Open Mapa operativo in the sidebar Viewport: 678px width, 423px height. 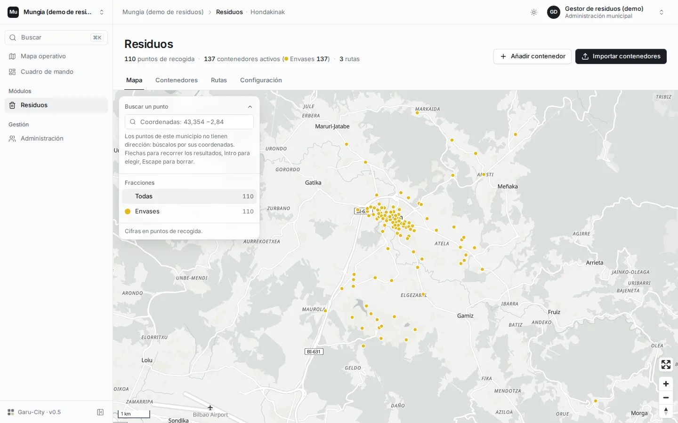pos(56,56)
